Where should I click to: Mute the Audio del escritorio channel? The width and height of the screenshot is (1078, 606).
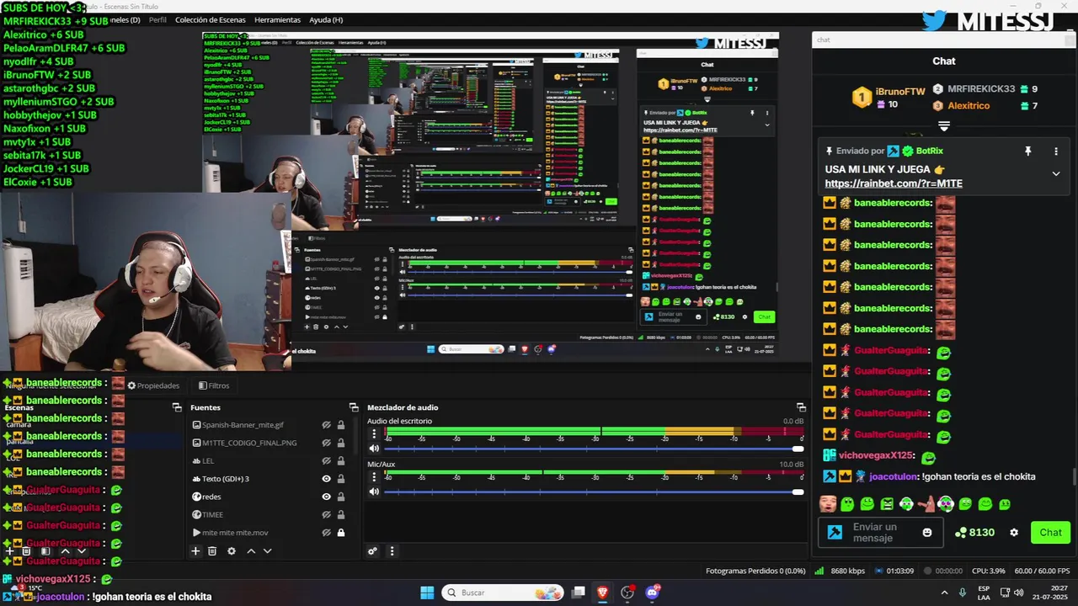[x=374, y=449]
